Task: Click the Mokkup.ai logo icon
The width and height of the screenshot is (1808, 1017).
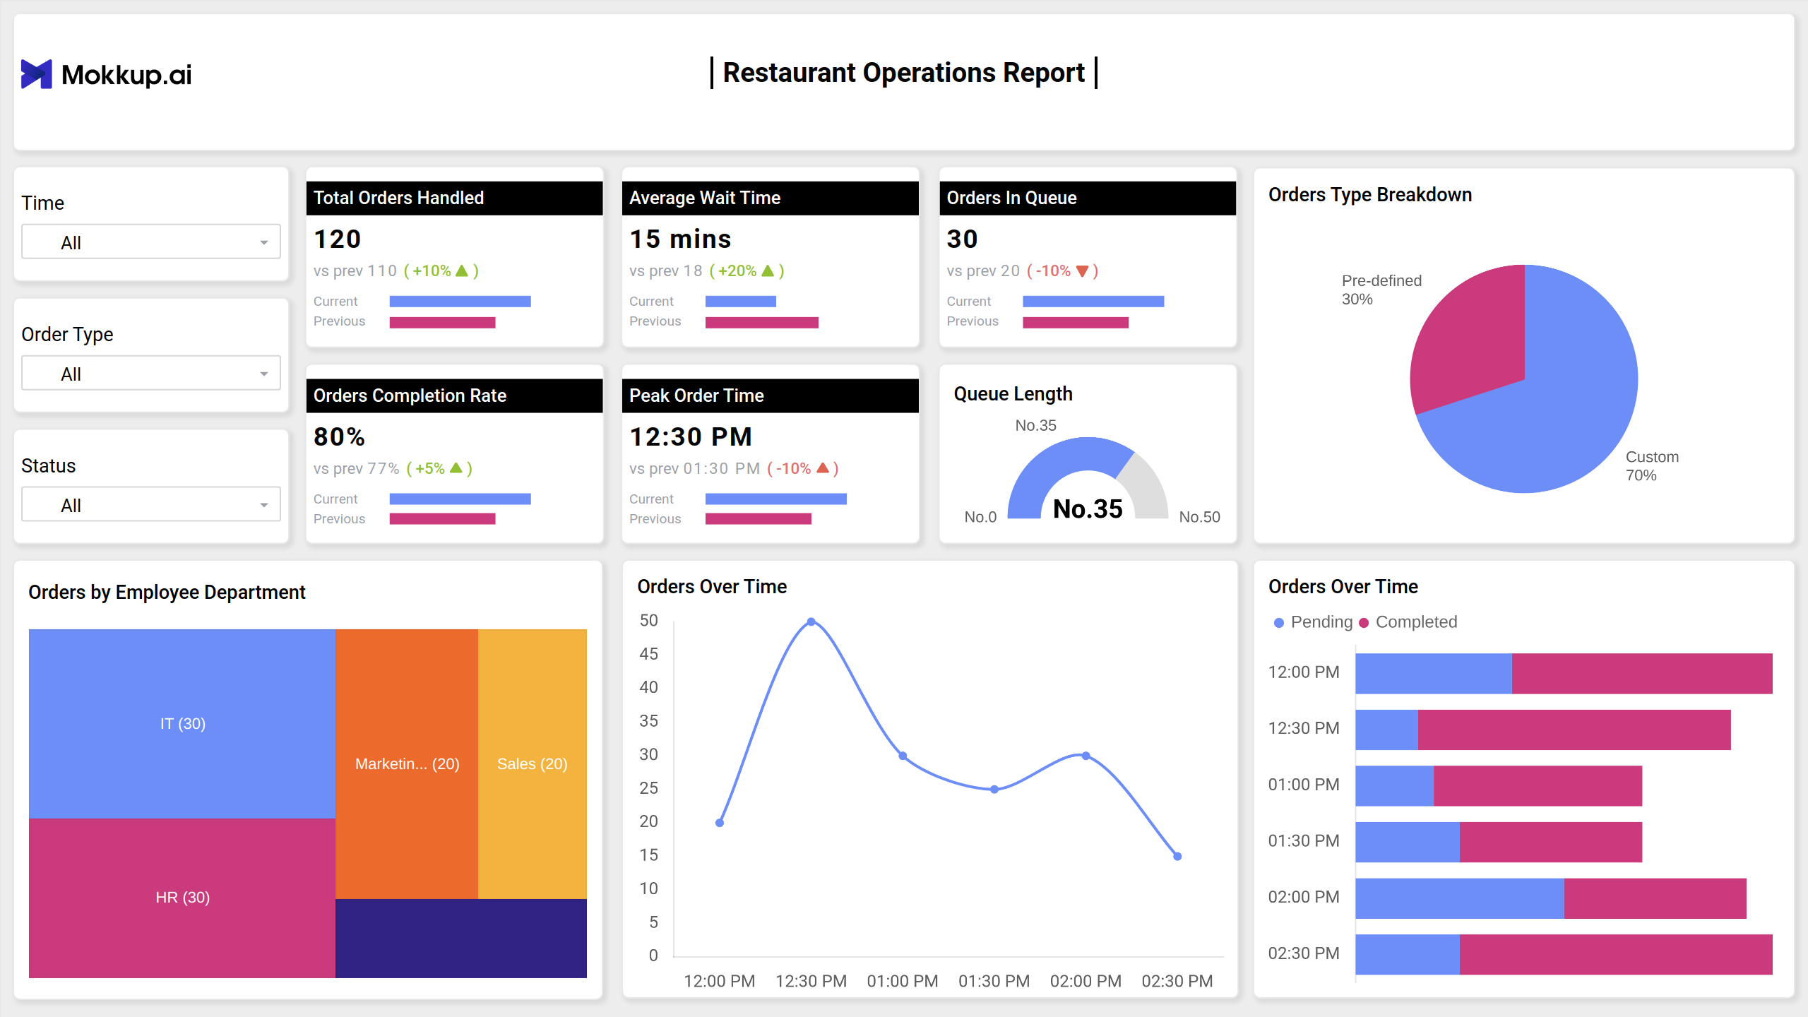Action: tap(37, 74)
